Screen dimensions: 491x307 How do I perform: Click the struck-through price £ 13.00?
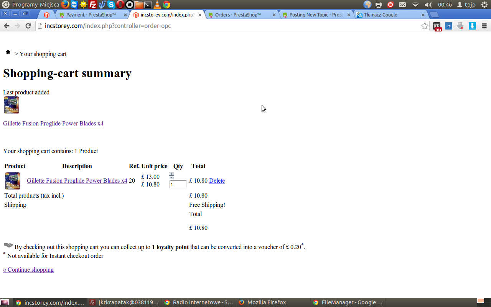(150, 177)
